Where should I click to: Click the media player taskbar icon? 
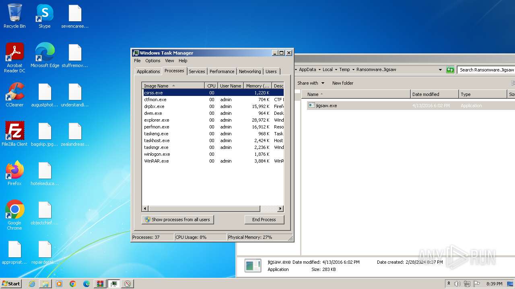(x=59, y=284)
